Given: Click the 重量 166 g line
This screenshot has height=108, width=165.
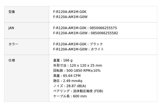Looking at the screenshot, I should coord(63,60).
